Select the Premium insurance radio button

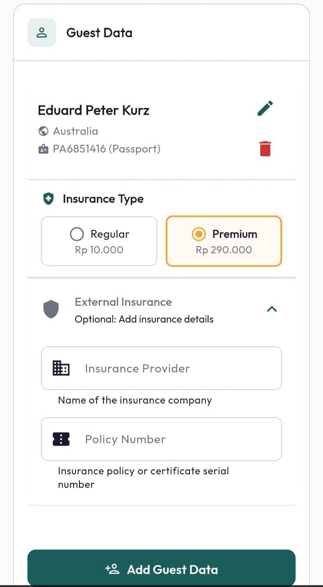(x=199, y=234)
